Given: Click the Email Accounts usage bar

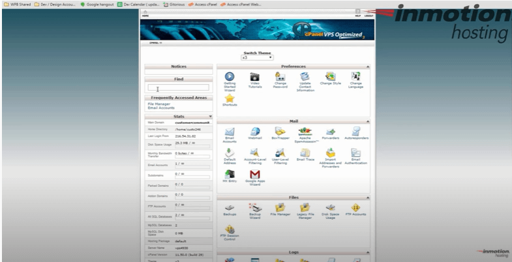Looking at the screenshot, I should click(x=192, y=167).
